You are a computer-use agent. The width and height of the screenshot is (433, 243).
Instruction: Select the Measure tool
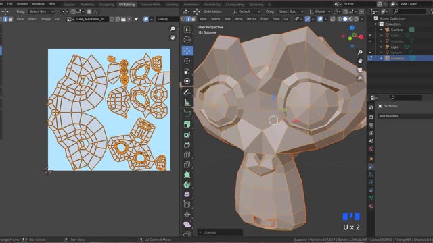click(x=187, y=103)
